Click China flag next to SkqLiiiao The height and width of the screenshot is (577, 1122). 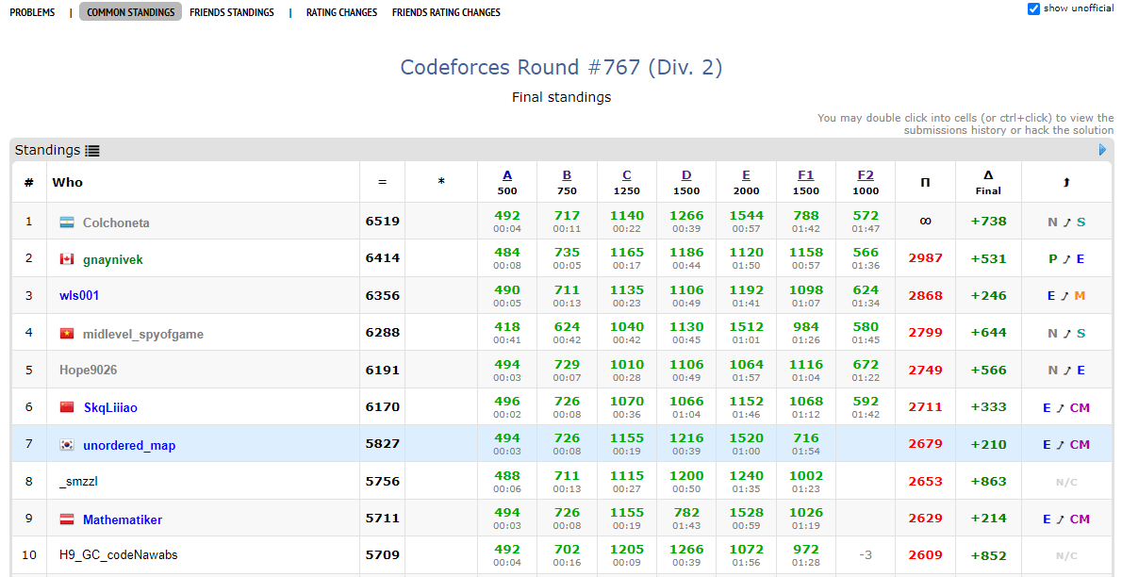point(67,407)
